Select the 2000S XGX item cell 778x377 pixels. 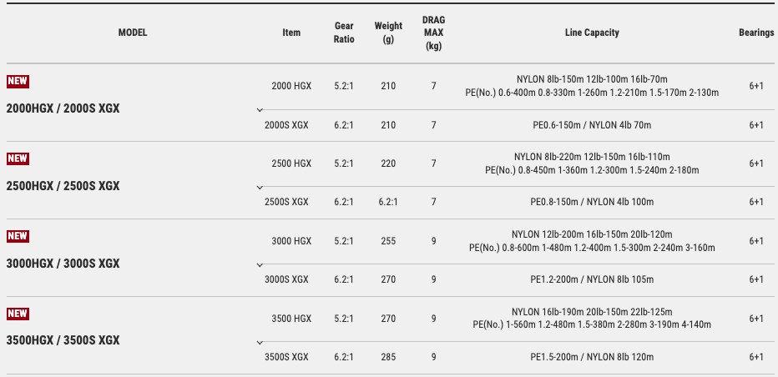[286, 125]
